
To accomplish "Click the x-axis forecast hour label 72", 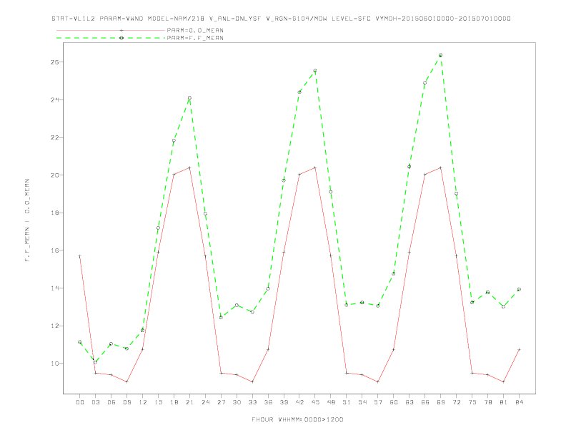I will pyautogui.click(x=456, y=402).
